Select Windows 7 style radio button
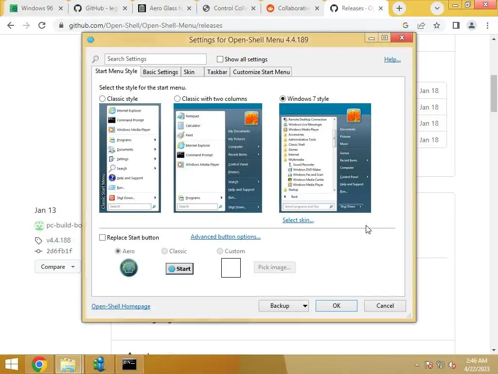The height and width of the screenshot is (374, 498). pyautogui.click(x=283, y=99)
